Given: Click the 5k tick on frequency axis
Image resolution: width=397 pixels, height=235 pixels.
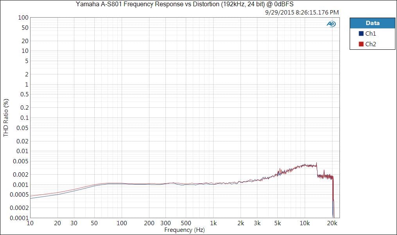Looking at the screenshot, I should [277, 223].
